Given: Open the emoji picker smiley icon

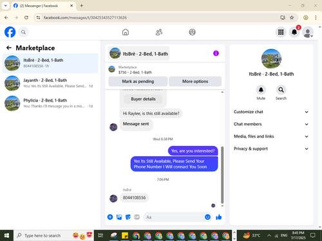Looking at the screenshot, I should (207, 217).
